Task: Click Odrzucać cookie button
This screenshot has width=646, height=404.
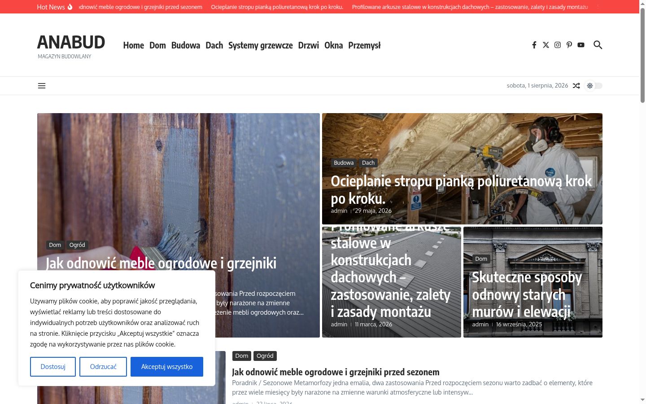Action: click(x=103, y=367)
